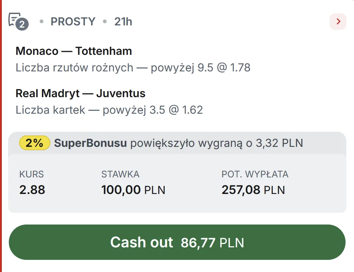Click the red vertical status bar on the left edge

tap(1, 136)
